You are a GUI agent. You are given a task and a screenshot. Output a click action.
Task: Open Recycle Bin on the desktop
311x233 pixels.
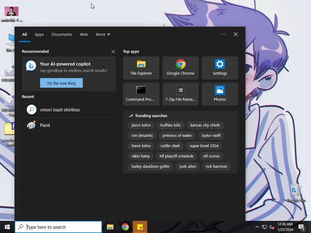pyautogui.click(x=296, y=193)
